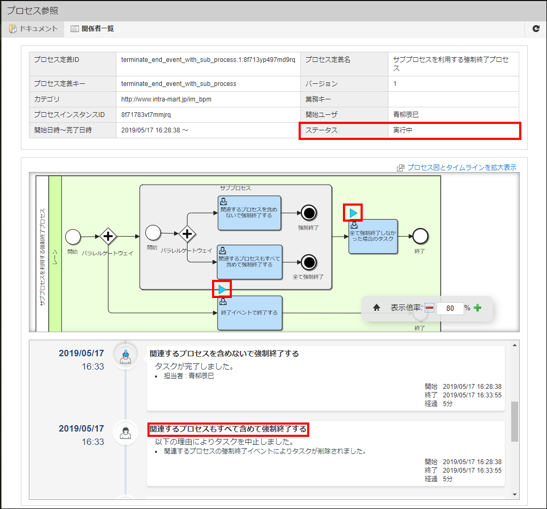The height and width of the screenshot is (509, 547).
Task: Click inside the 80 percent zoom input field
Action: tap(449, 308)
